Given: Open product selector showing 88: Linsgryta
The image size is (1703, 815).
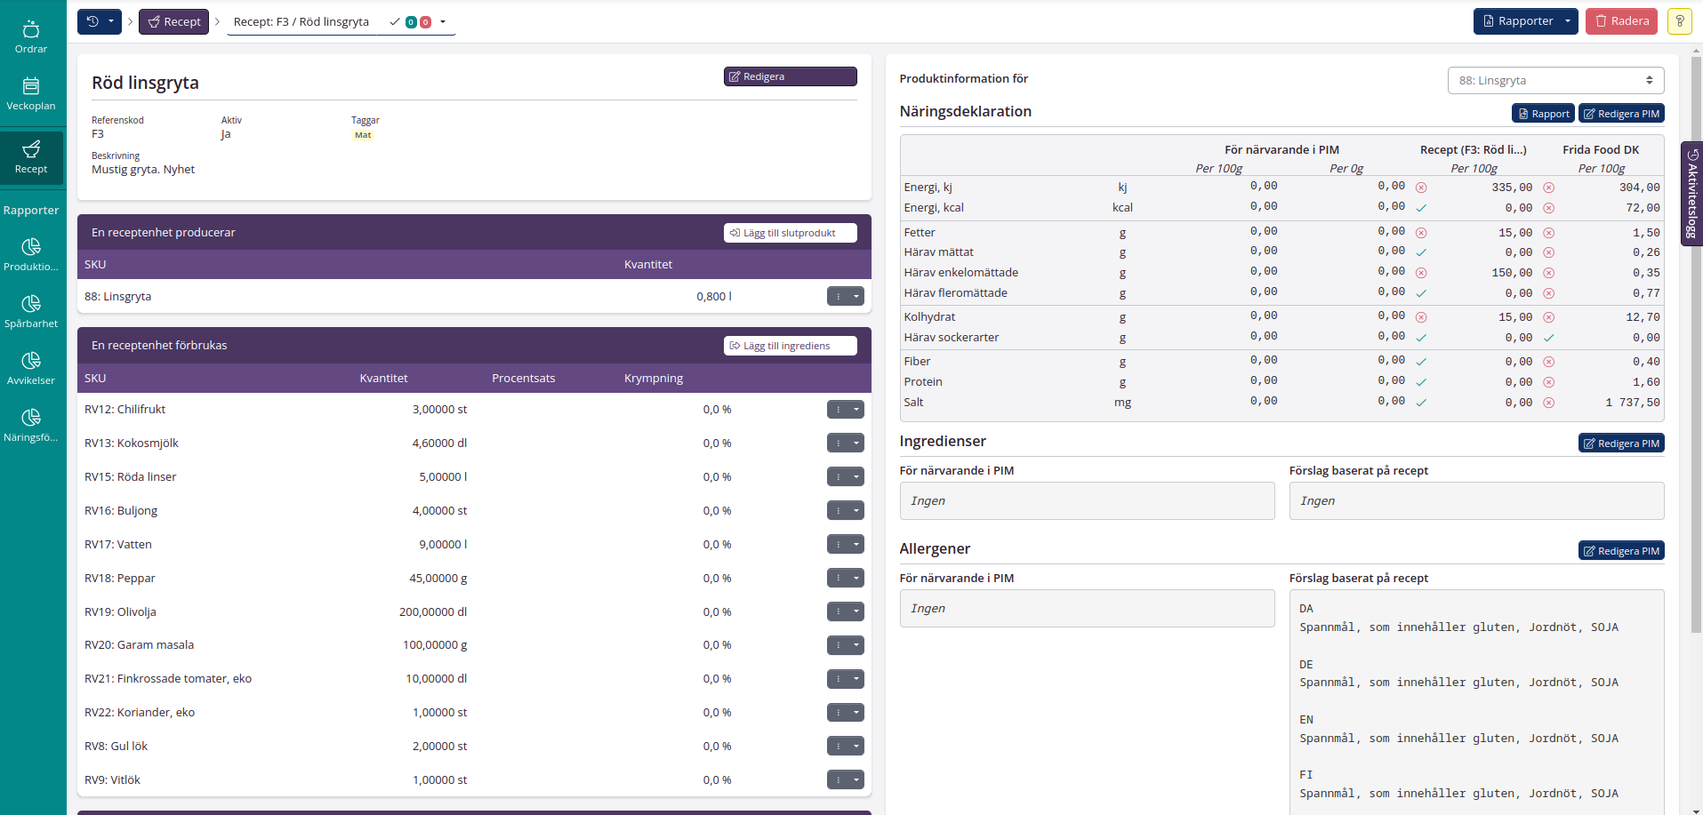Looking at the screenshot, I should [x=1555, y=80].
